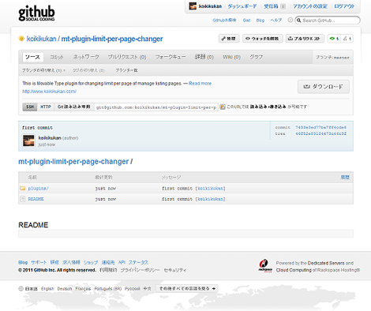Image resolution: width=371 pixels, height=311 pixels.
Task: Switch language to Deutsch
Action: [x=65, y=289]
